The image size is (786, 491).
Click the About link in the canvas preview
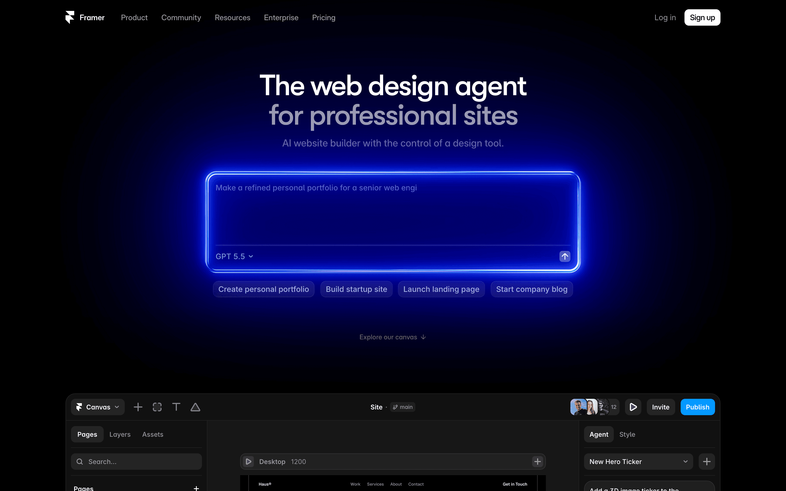coord(396,484)
